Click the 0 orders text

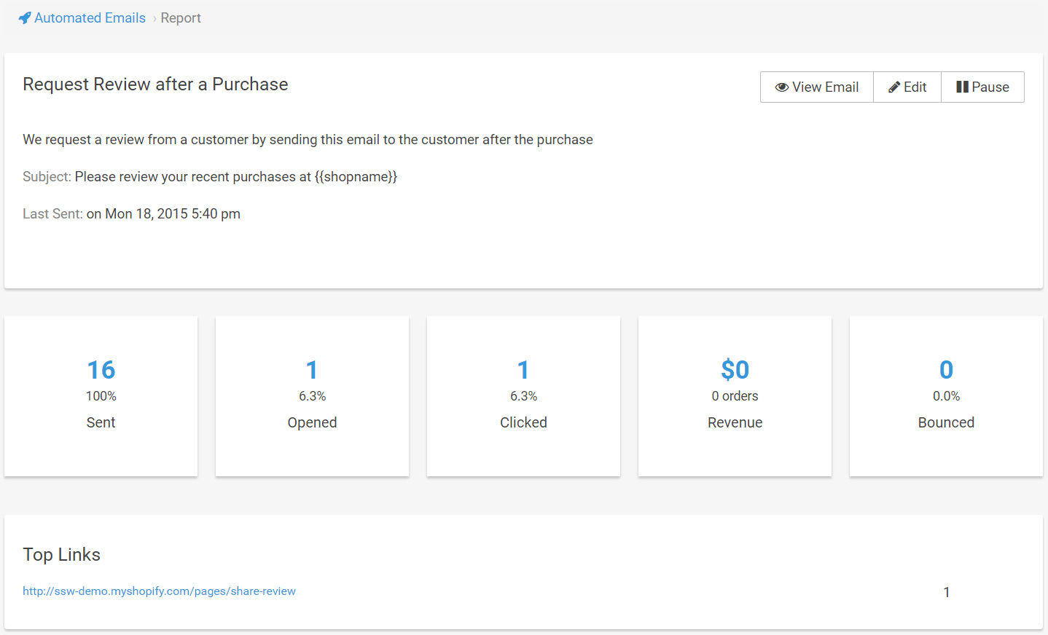point(735,396)
